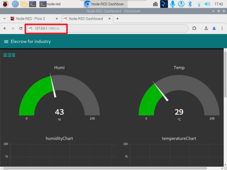
Task: Click the humidityChart title
Action: click(x=60, y=138)
